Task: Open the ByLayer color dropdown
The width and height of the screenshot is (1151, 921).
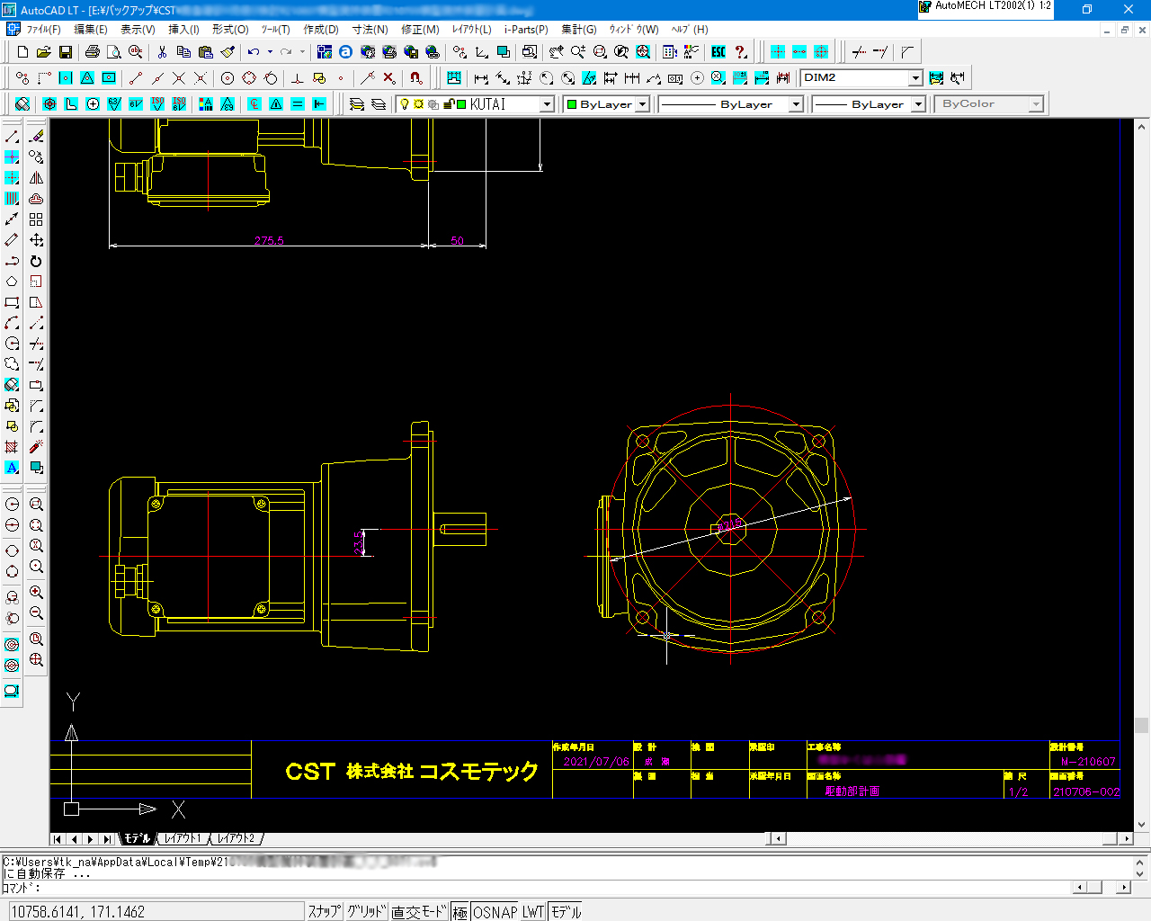Action: click(x=642, y=104)
